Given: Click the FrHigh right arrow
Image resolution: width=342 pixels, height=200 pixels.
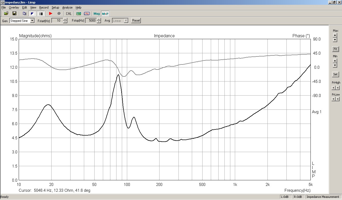Looking at the screenshot, I should click(x=337, y=88).
